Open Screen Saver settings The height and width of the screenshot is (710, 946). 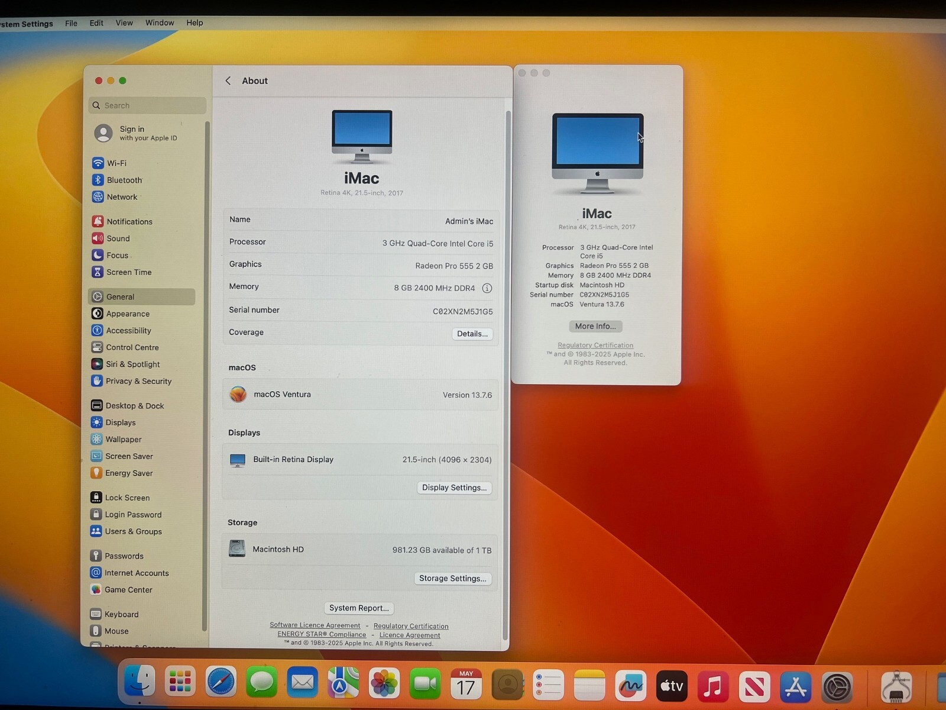pyautogui.click(x=122, y=456)
